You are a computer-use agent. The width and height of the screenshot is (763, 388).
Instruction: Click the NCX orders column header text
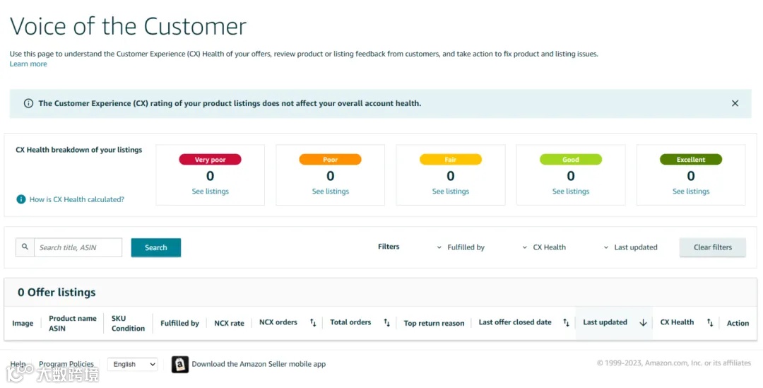[x=278, y=322]
